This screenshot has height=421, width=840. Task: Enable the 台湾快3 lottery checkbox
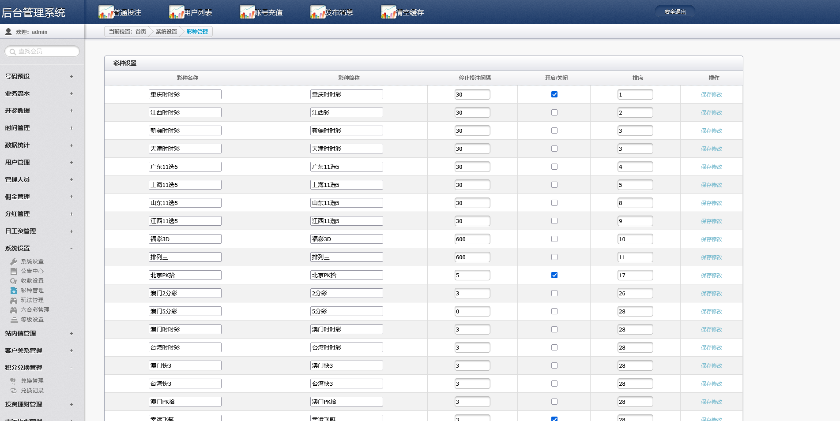554,384
